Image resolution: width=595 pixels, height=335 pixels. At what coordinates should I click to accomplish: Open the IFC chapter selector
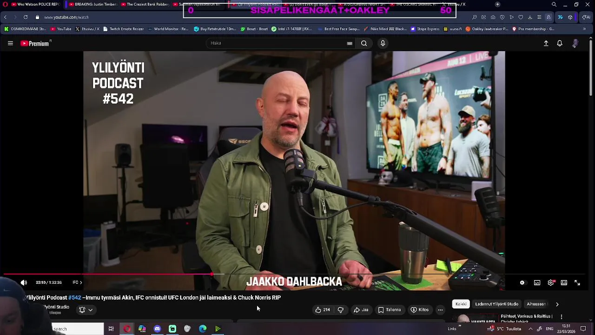pyautogui.click(x=77, y=282)
